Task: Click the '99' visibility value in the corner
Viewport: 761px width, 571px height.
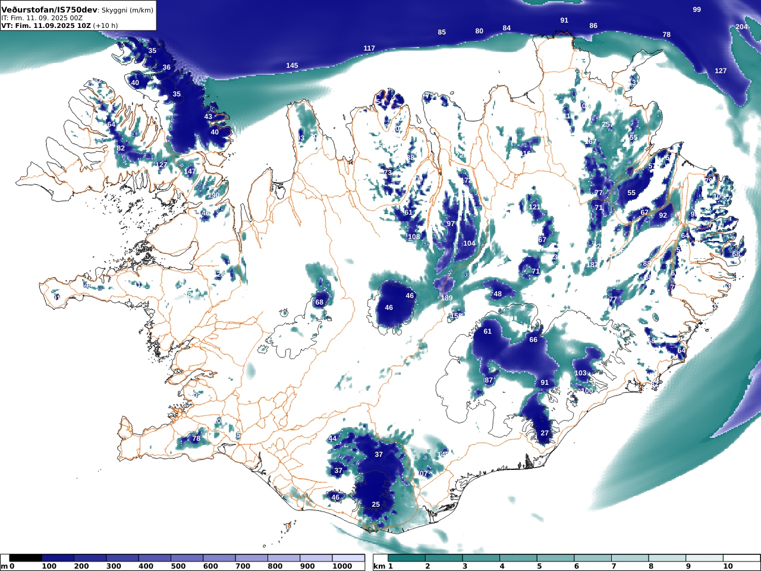Action: click(x=697, y=10)
